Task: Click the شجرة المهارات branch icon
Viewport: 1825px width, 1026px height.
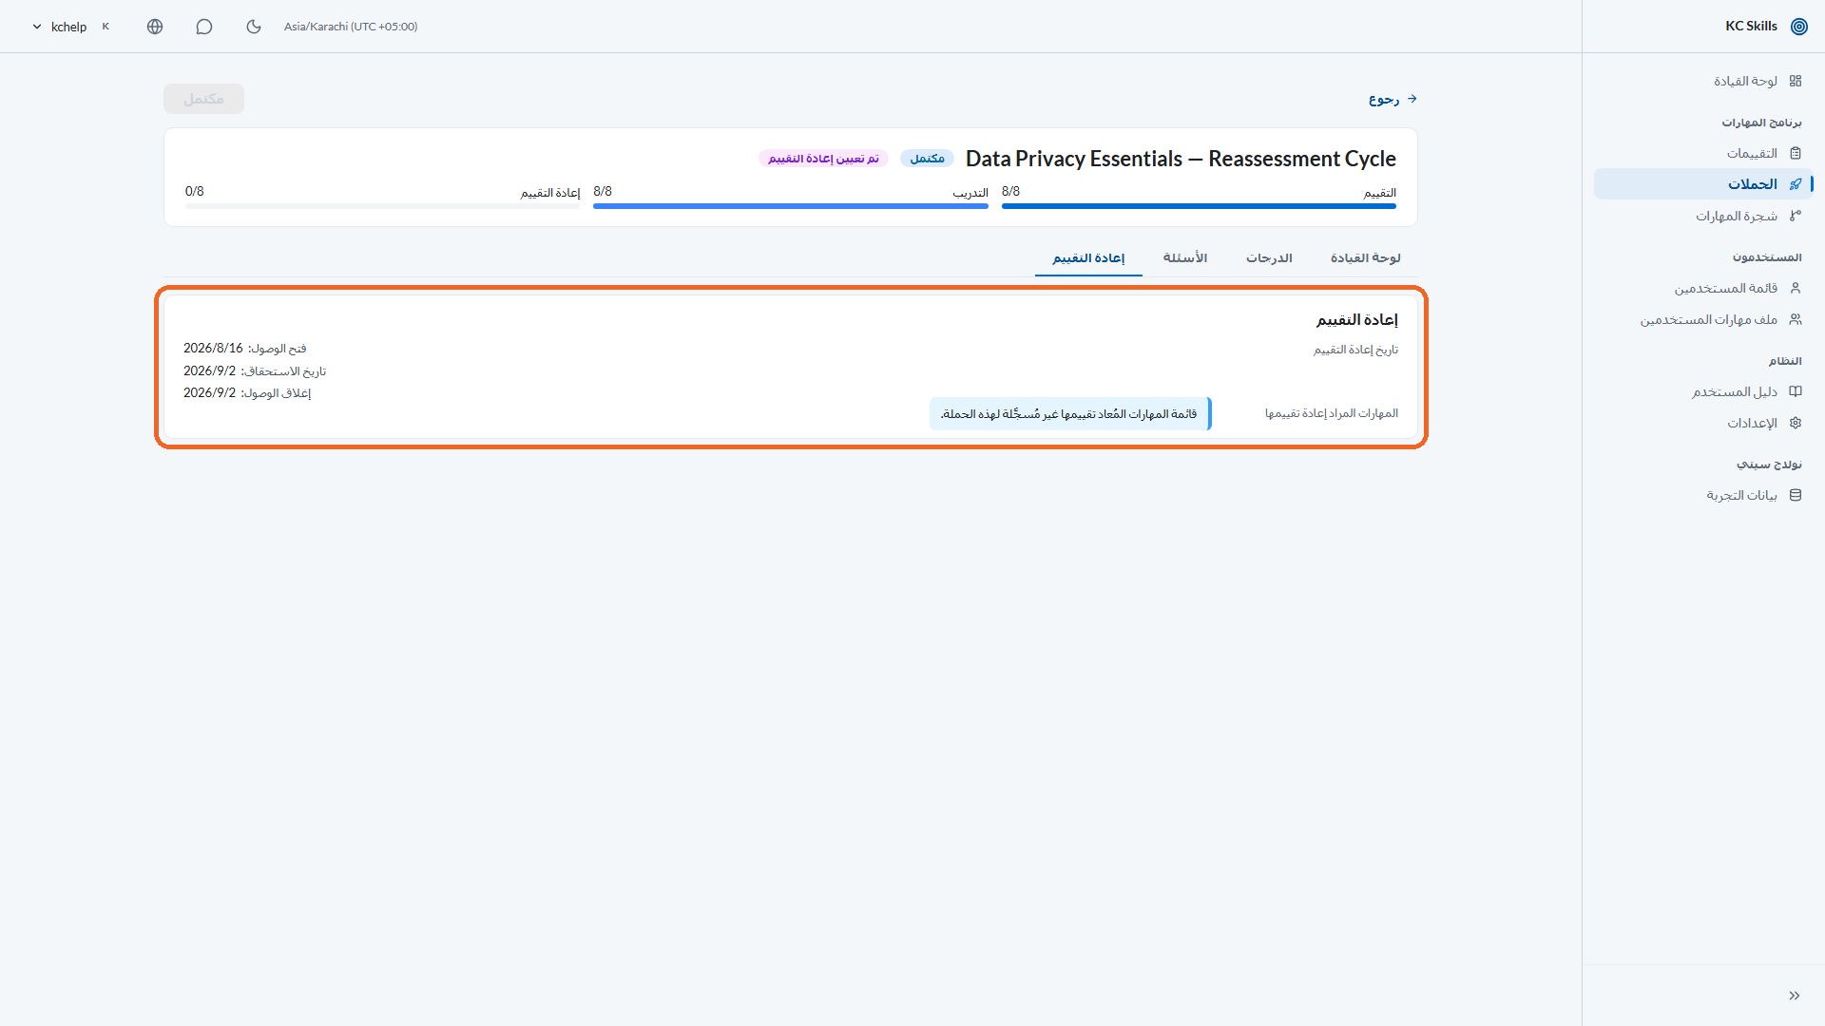Action: pos(1796,216)
